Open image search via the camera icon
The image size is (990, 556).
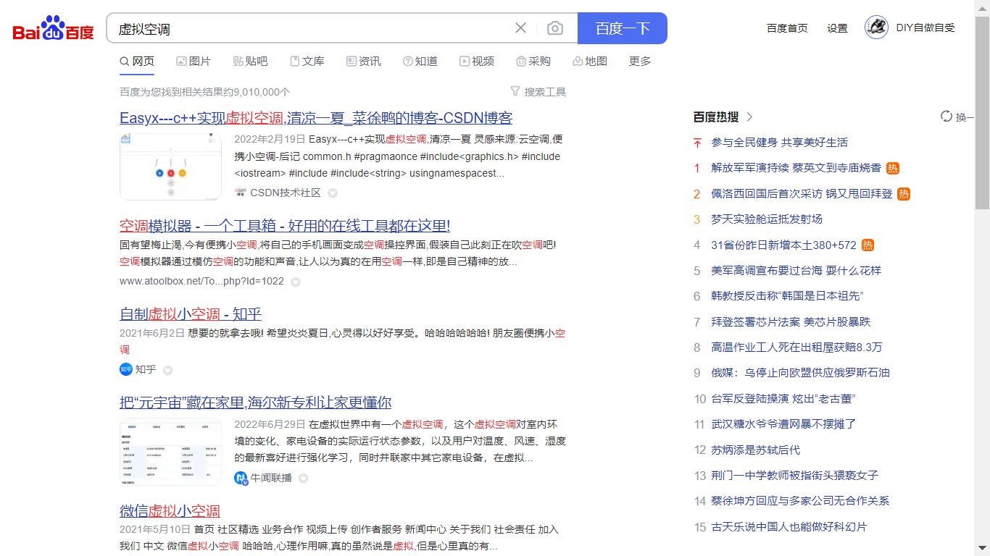[x=555, y=28]
